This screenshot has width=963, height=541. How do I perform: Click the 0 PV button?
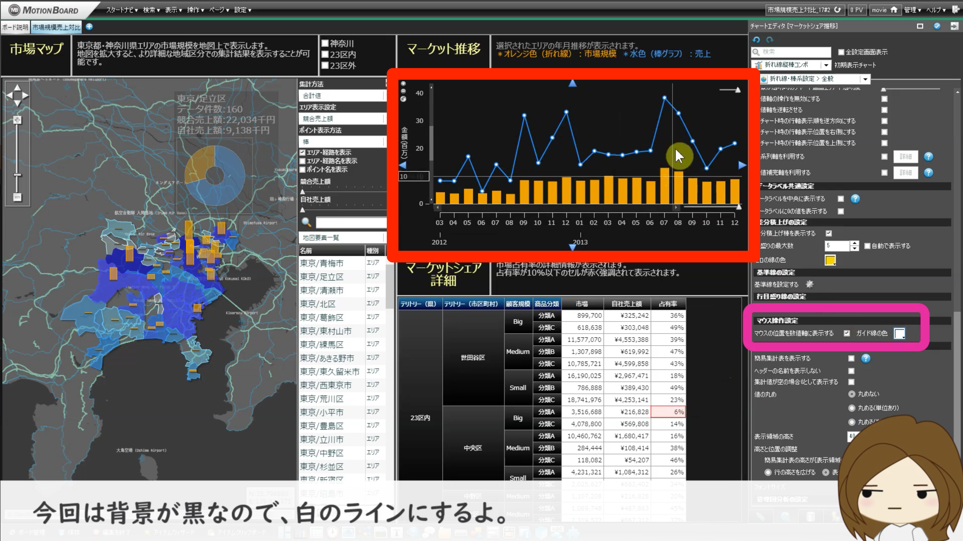[856, 10]
